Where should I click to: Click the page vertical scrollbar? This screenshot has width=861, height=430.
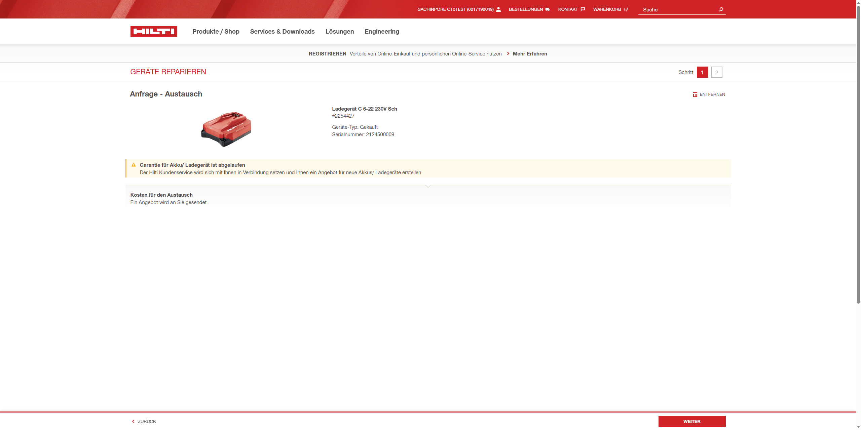click(x=858, y=155)
